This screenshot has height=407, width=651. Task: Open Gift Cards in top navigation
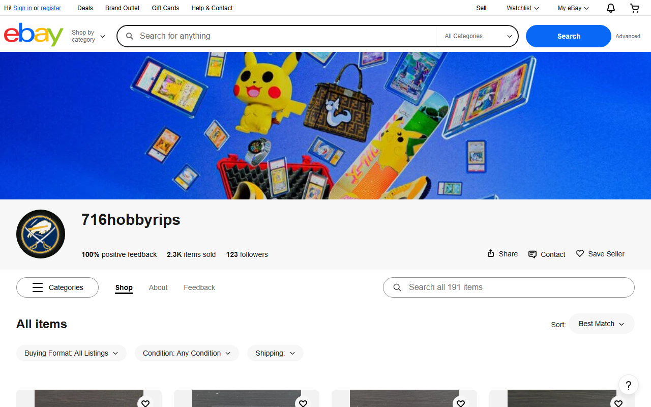pos(165,8)
